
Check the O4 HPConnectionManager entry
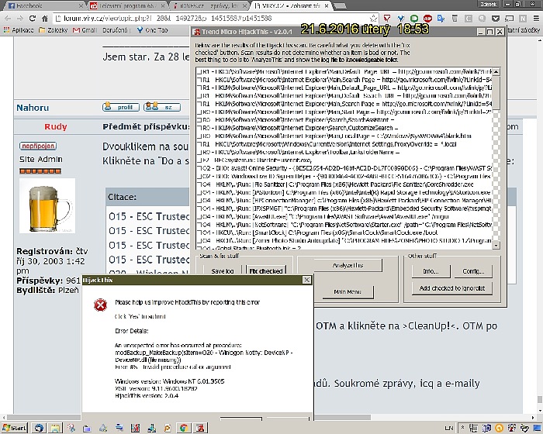coord(199,201)
